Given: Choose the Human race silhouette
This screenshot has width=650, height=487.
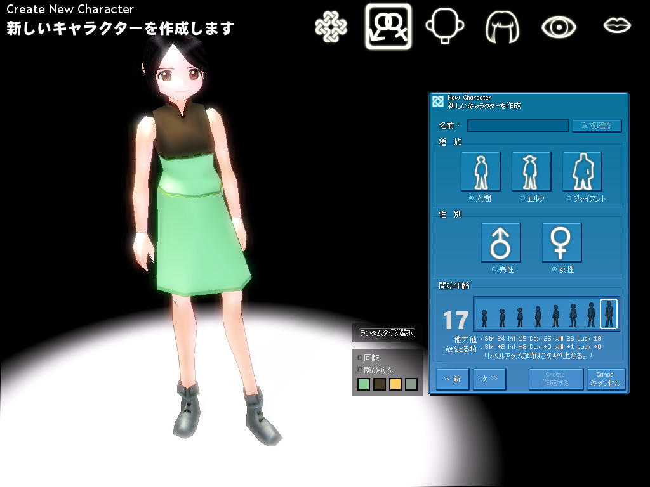Looking at the screenshot, I should click(481, 171).
